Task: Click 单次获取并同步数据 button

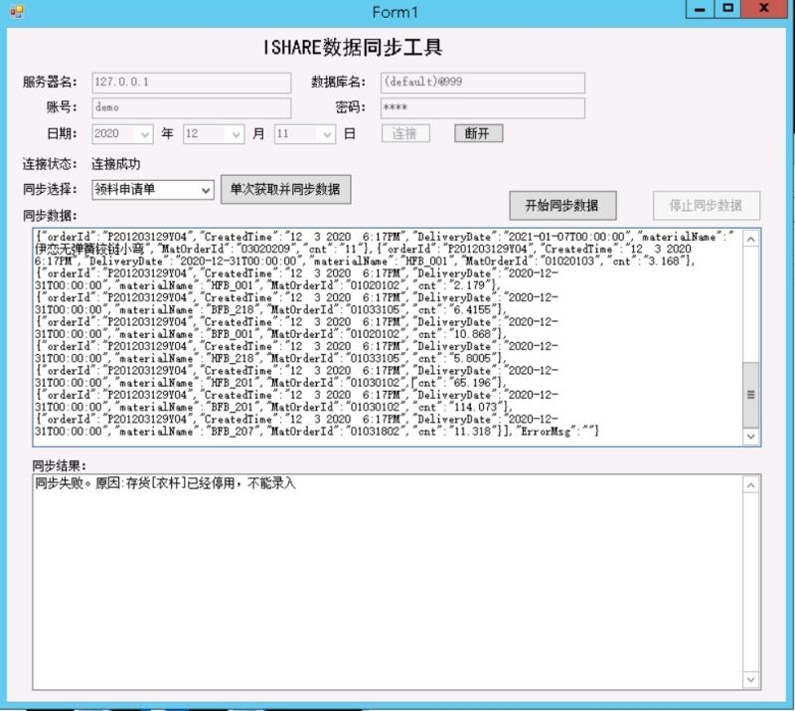Action: [x=285, y=189]
